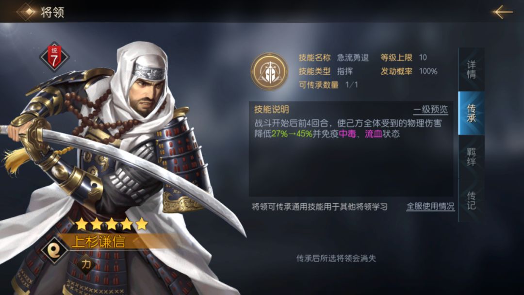Screen dimensions: 524x295
Task: Tap the pink 流血 status keyword
Action: [x=373, y=134]
